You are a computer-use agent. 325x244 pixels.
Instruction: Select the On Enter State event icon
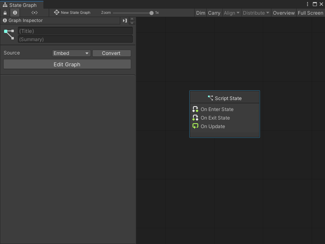(195, 109)
